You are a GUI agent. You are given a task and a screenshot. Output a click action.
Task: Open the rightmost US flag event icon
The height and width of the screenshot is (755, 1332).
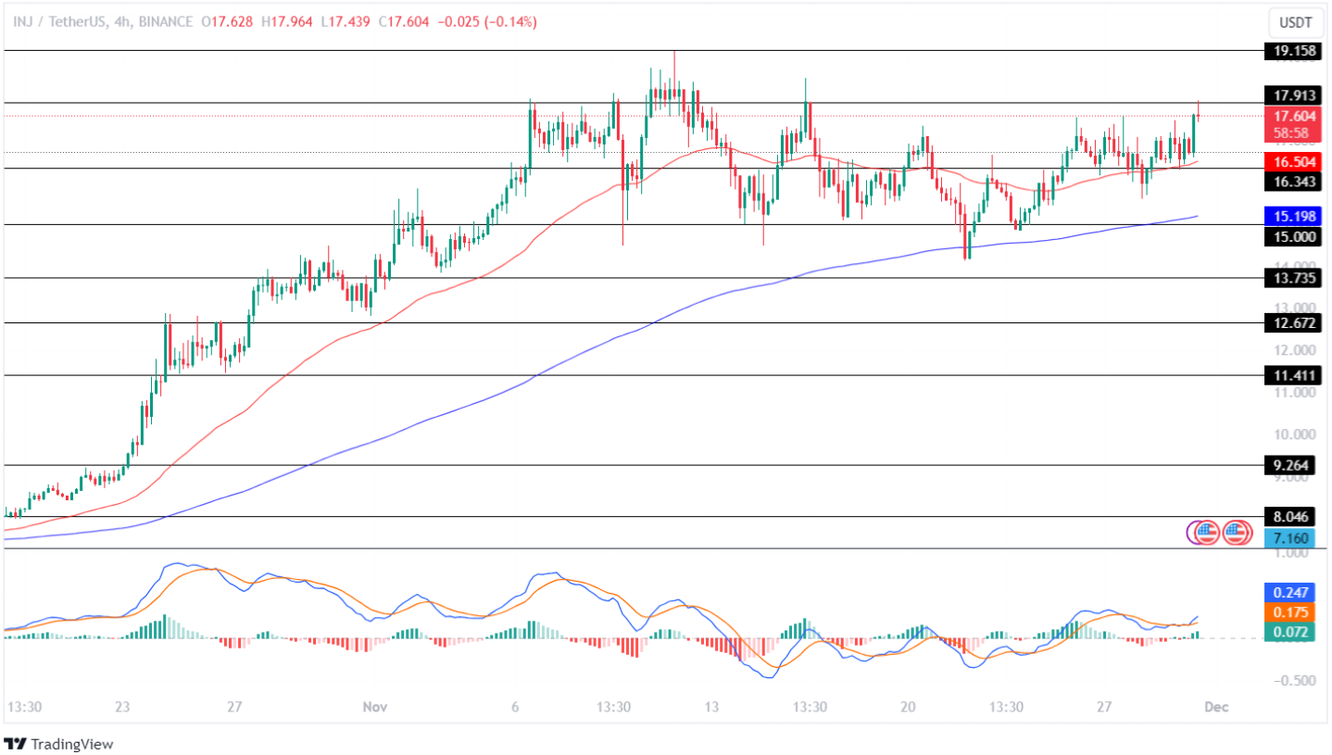pyautogui.click(x=1237, y=532)
